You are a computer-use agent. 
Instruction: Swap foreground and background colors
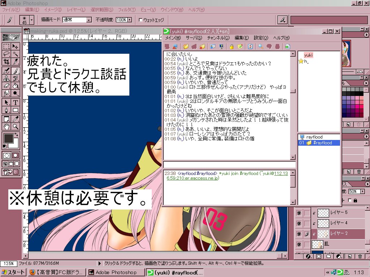pos(16,135)
